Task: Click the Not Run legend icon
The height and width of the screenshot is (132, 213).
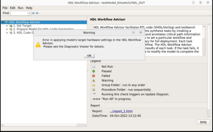Action: coord(94,67)
